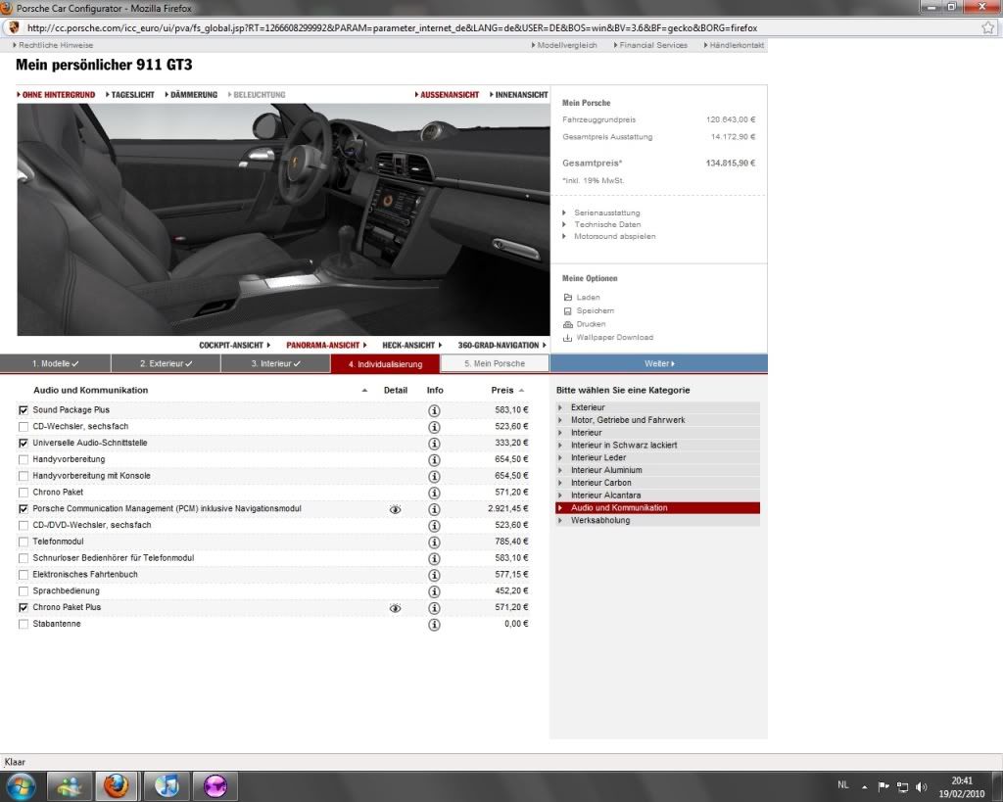This screenshot has height=802, width=1003.
Task: Open info for Sound Package Plus
Action: point(434,410)
